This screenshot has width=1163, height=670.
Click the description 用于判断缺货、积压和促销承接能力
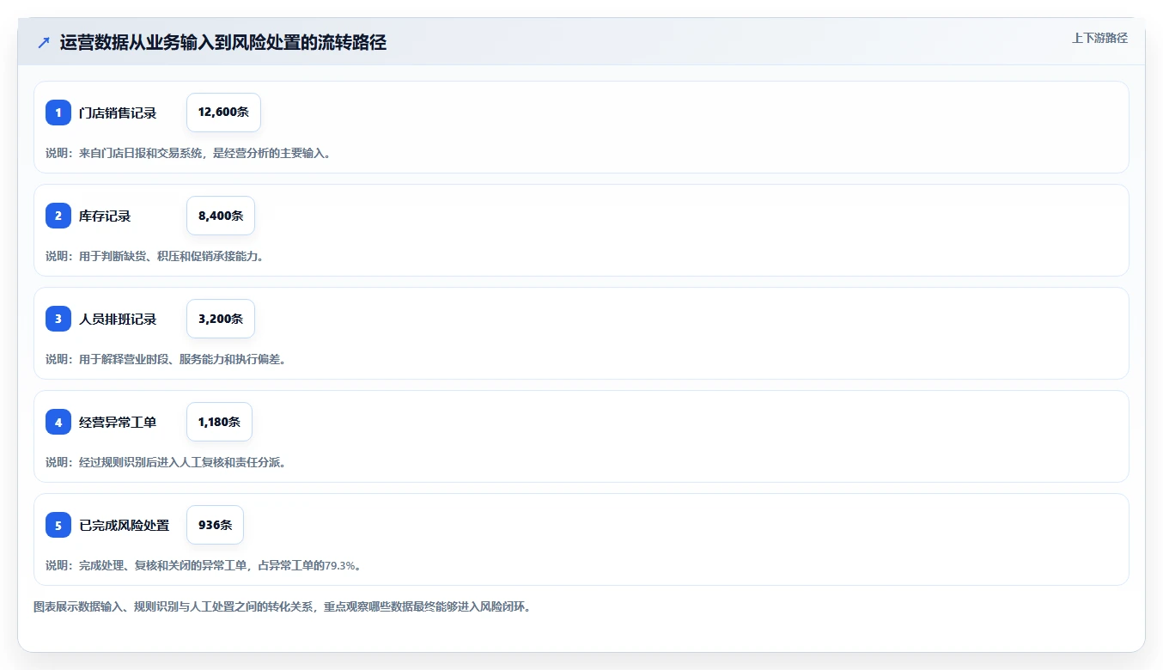point(155,256)
